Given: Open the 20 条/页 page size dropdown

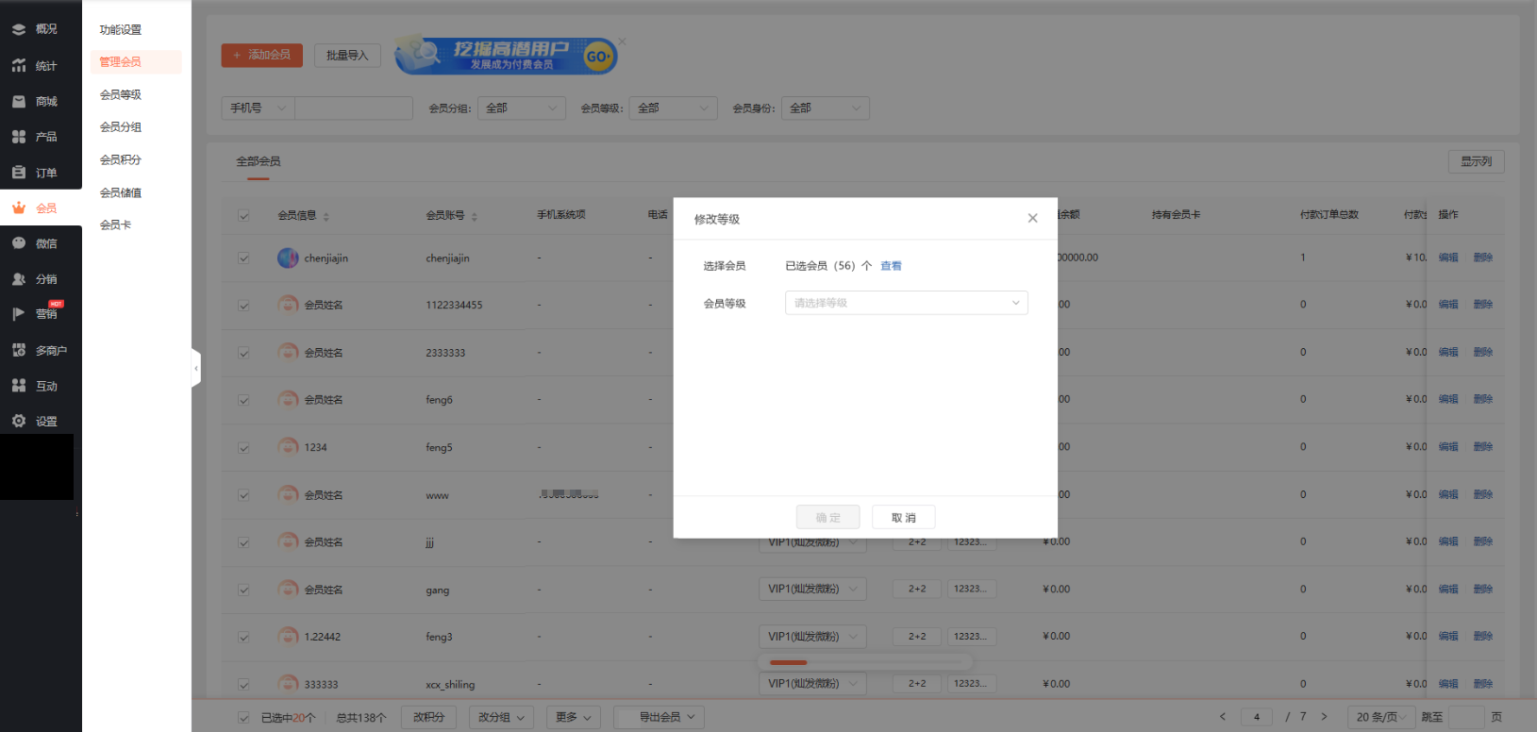Looking at the screenshot, I should click(1381, 717).
